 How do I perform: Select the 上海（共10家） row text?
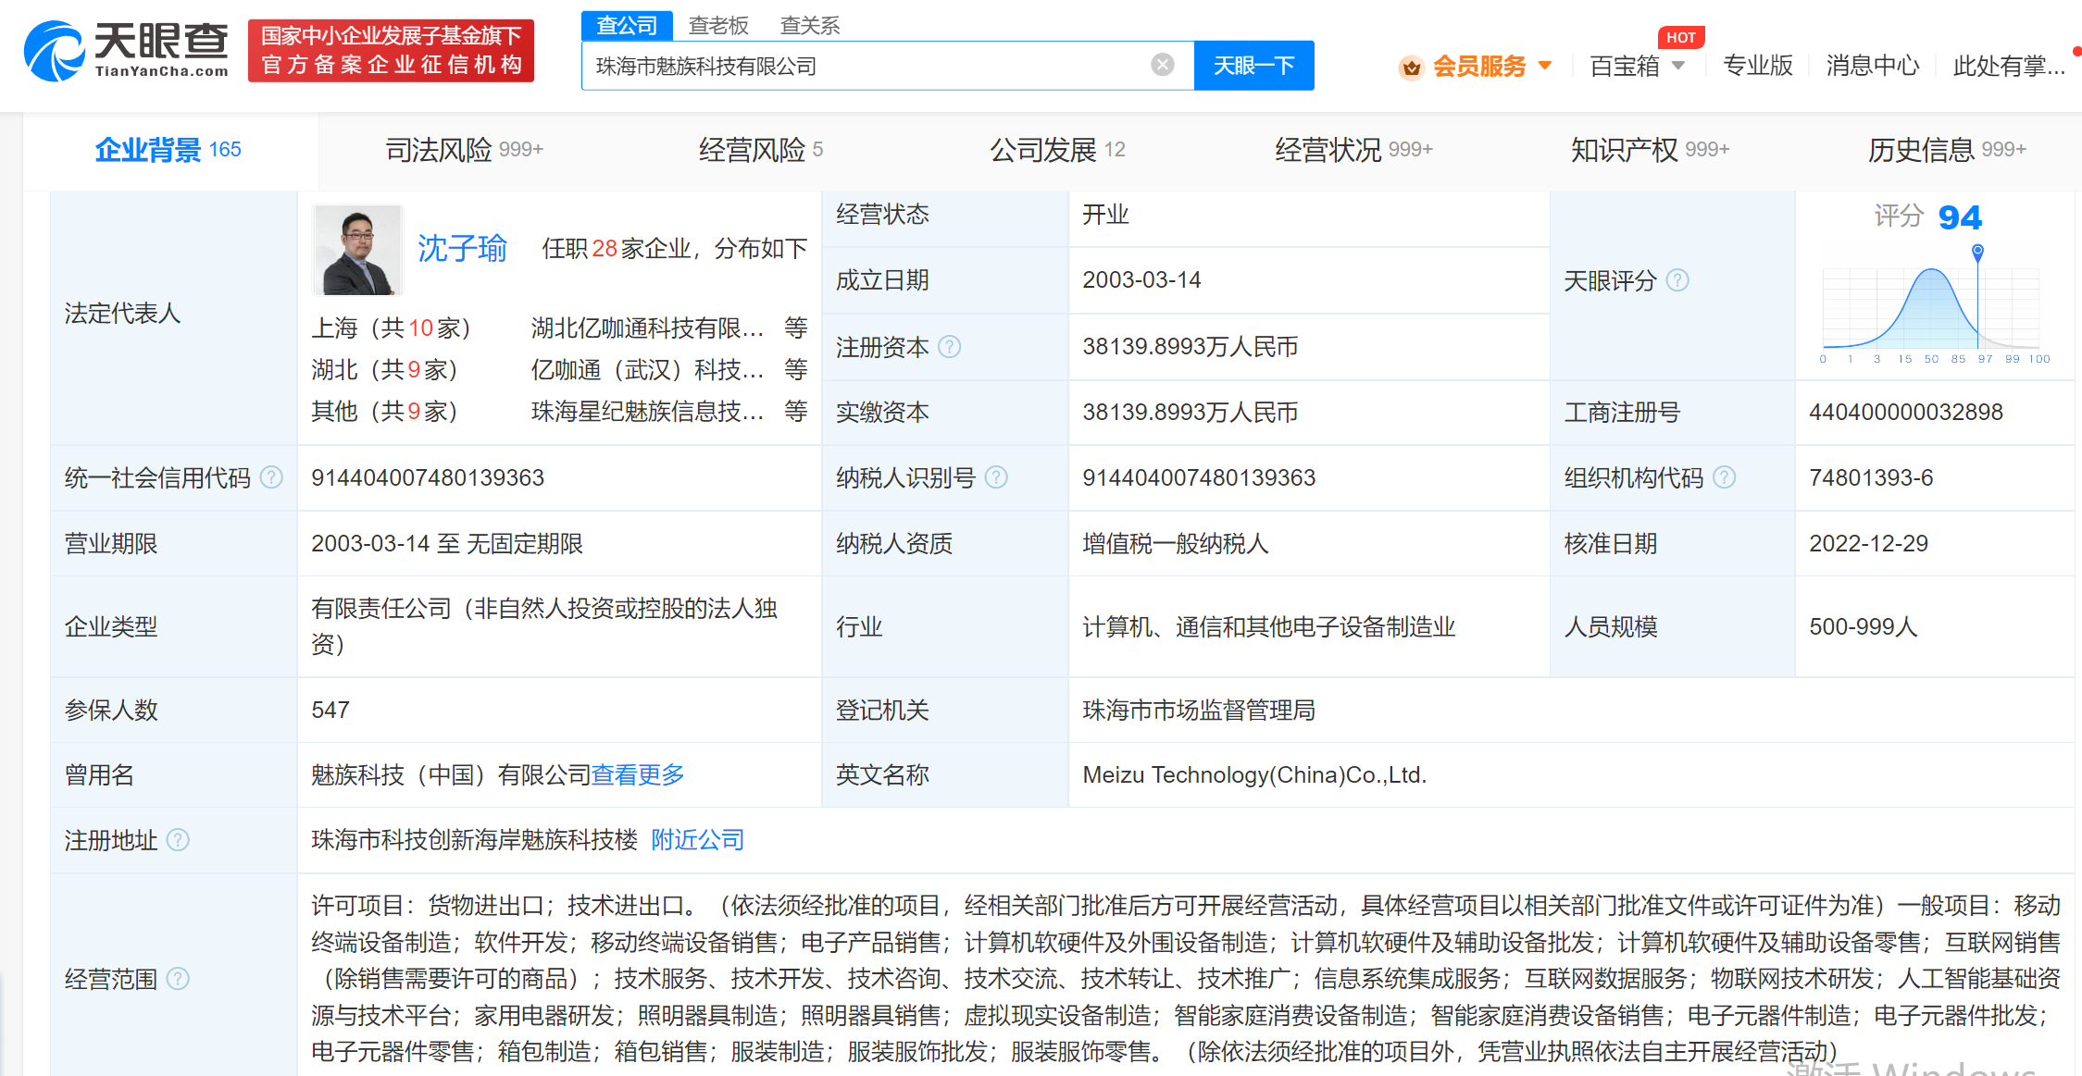392,328
